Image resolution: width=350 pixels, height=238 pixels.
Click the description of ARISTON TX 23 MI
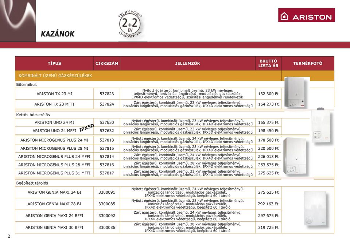click(x=187, y=94)
